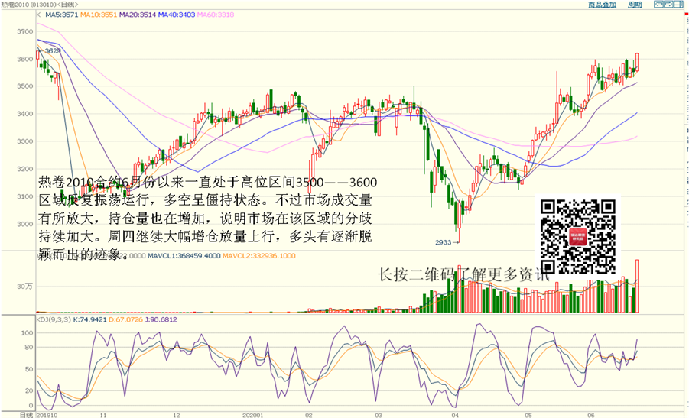Viewport: 689px width, 418px height.
Task: Click the pink MA60:3318 label
Action: point(216,15)
